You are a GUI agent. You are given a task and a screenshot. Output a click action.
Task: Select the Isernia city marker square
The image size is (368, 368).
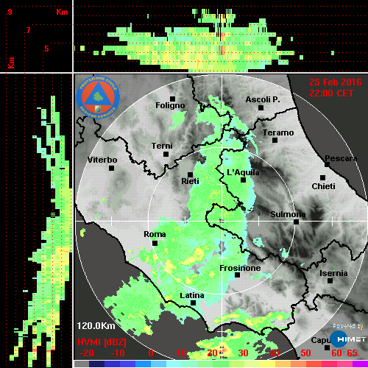(x=330, y=280)
